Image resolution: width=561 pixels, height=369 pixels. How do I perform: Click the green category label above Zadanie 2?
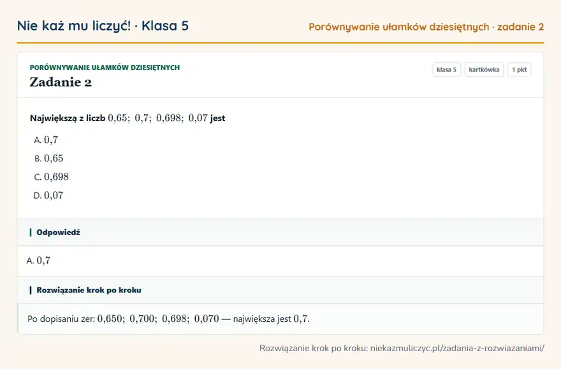pos(105,68)
